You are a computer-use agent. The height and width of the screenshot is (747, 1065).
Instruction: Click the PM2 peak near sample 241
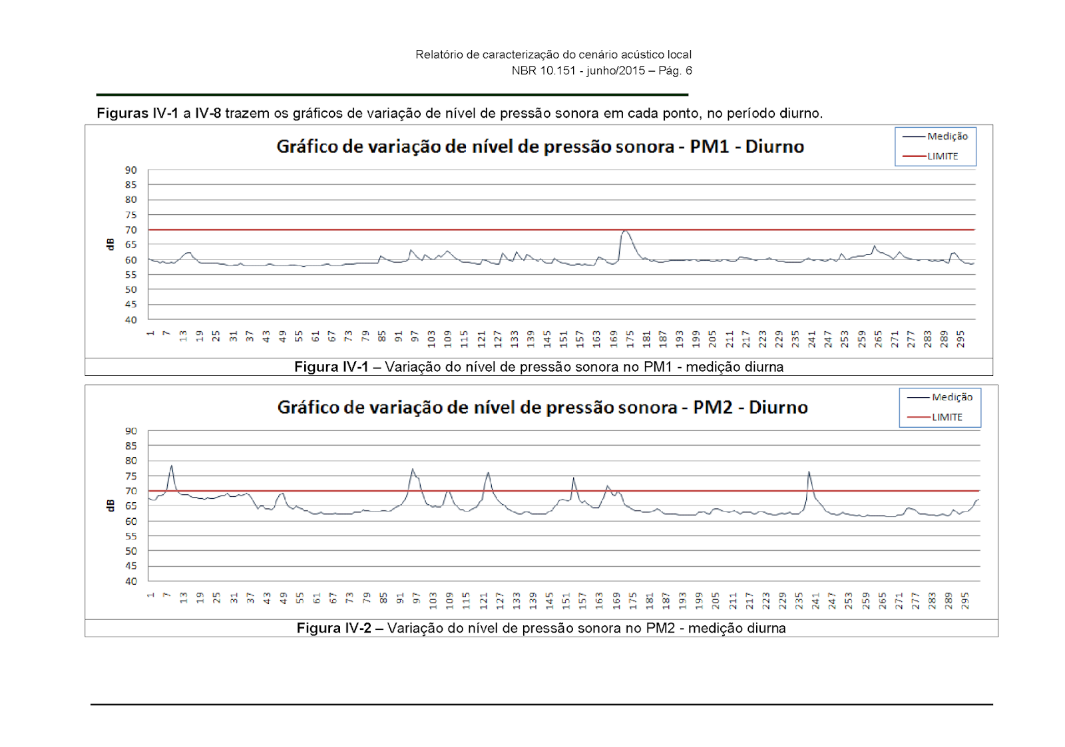[x=809, y=473]
